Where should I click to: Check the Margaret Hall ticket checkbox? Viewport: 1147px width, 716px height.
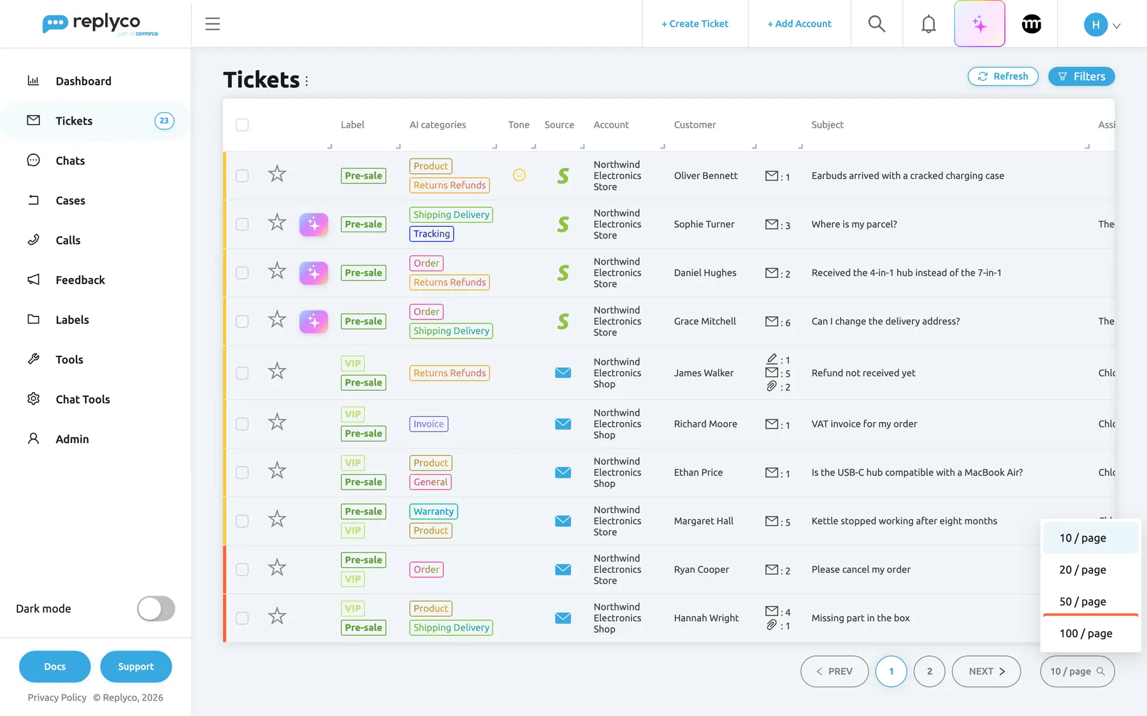coord(242,521)
